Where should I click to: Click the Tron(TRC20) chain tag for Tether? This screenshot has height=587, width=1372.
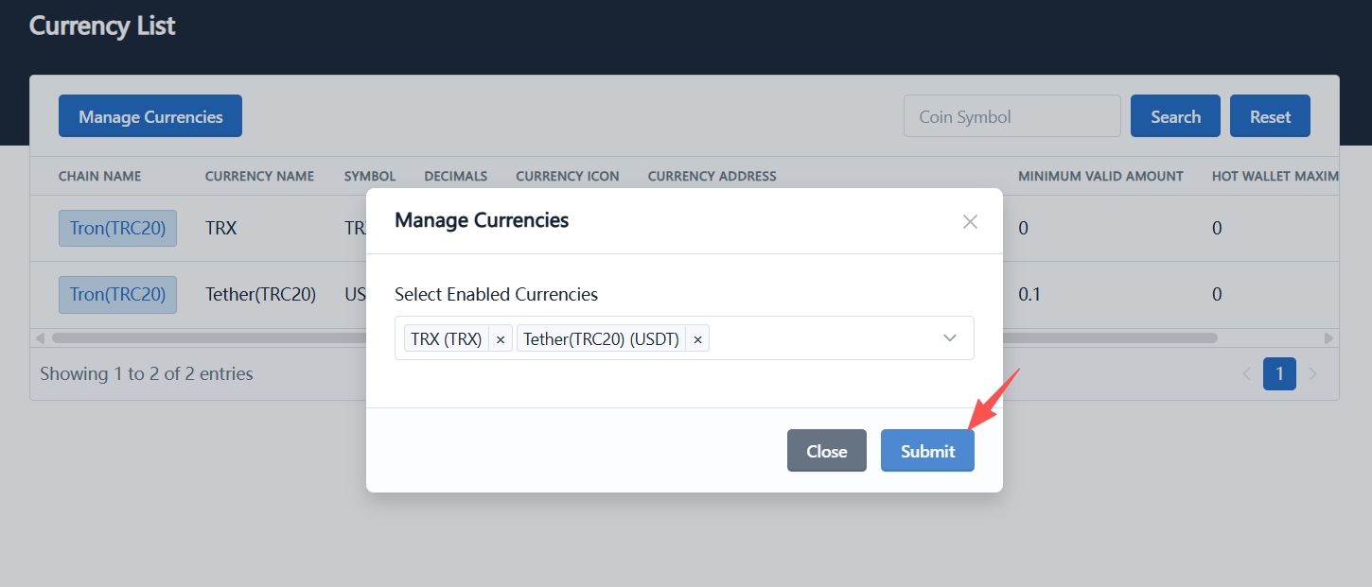pos(117,294)
